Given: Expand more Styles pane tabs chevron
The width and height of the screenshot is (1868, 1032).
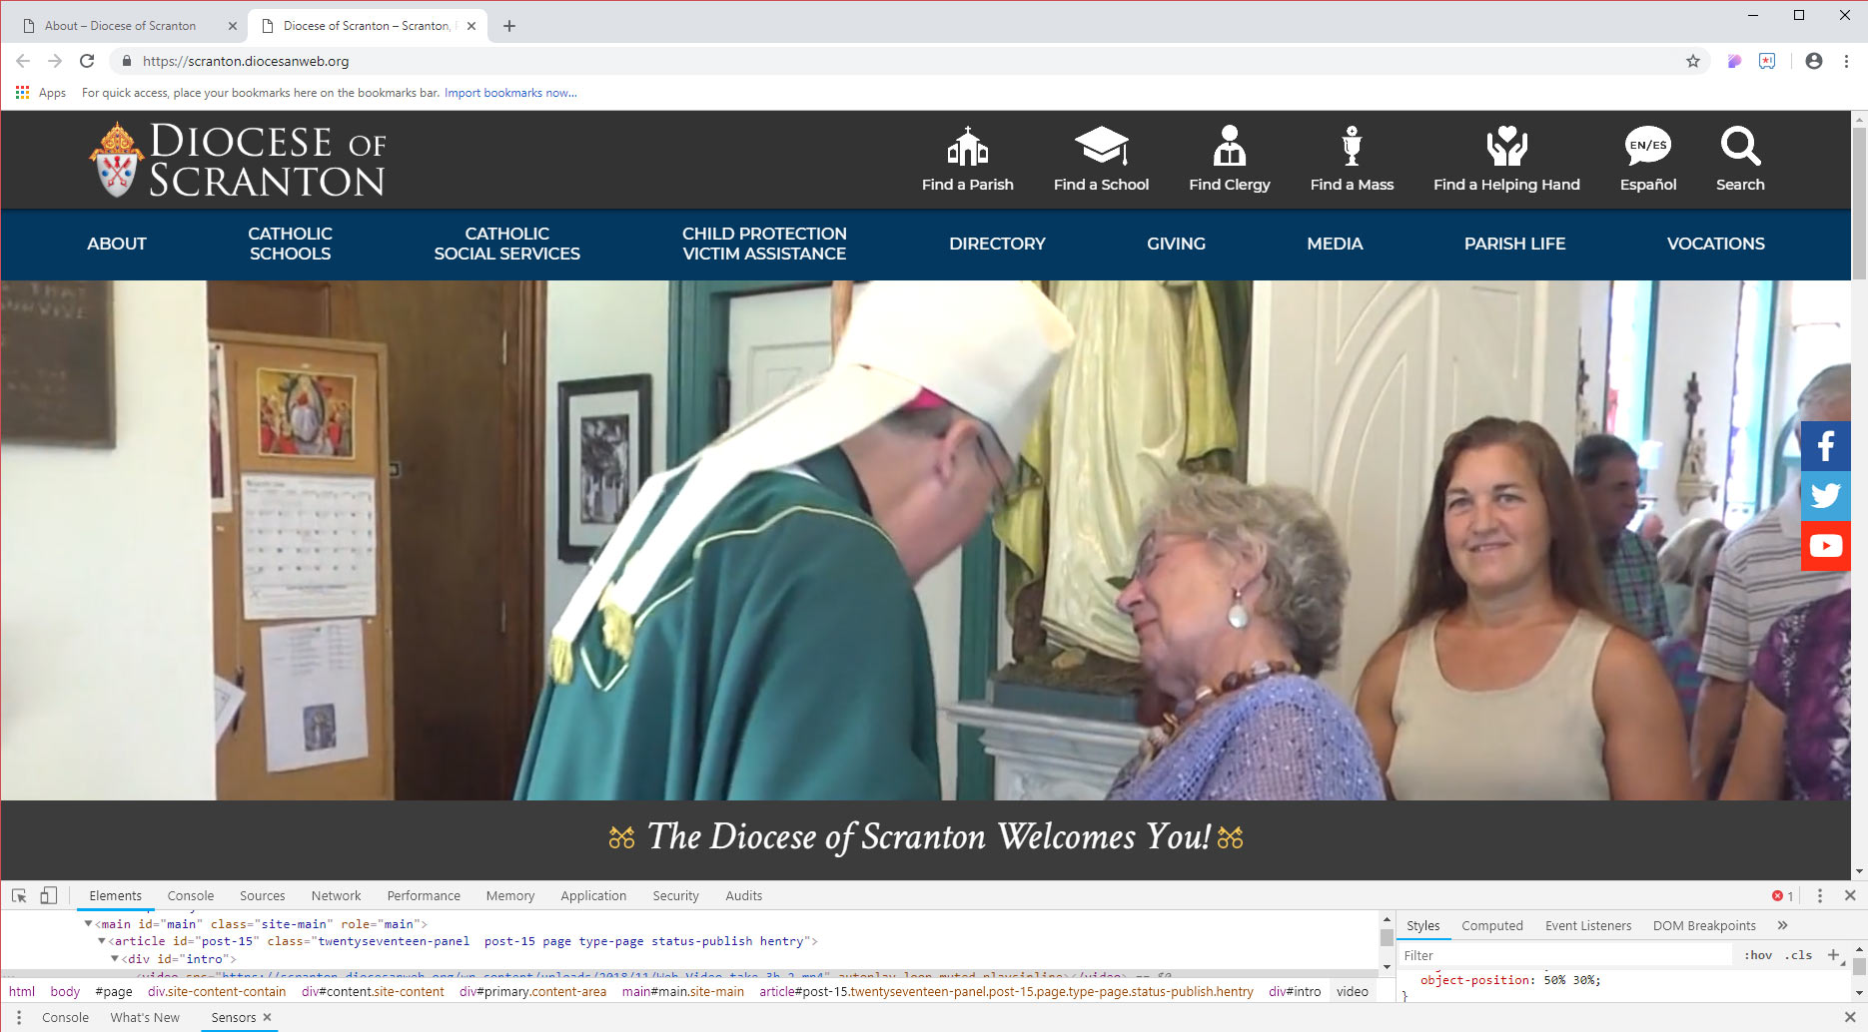Looking at the screenshot, I should pos(1782,925).
